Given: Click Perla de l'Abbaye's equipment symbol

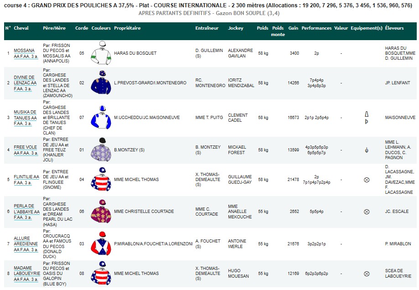Looking at the screenshot, I should [366, 212].
